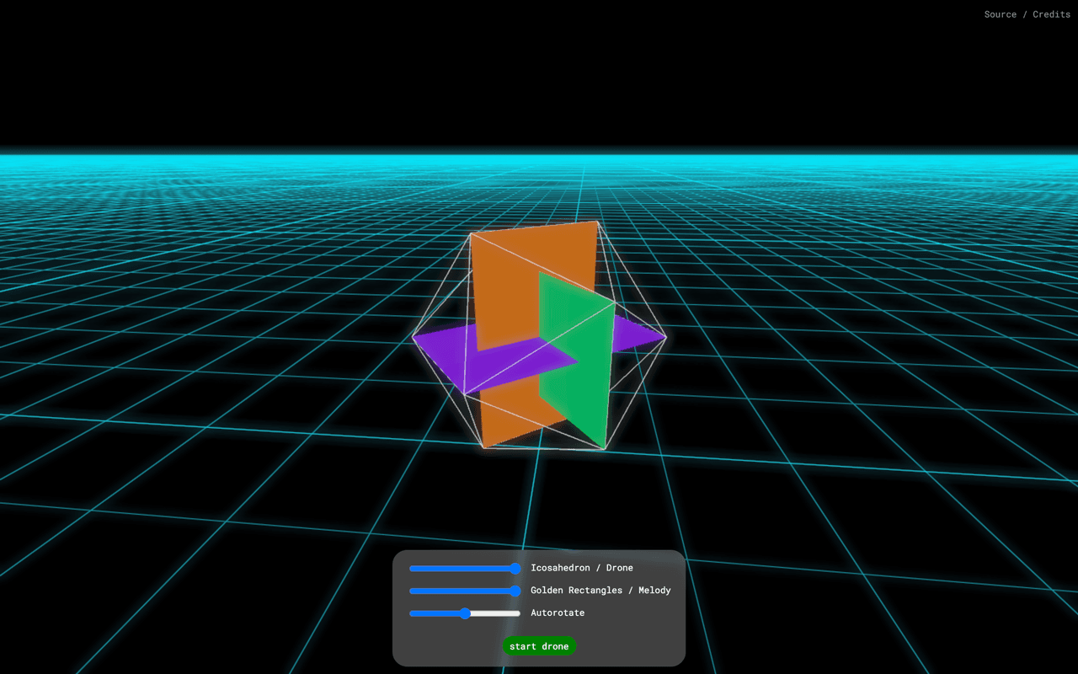The image size is (1078, 674).
Task: Click the top-left corner of the orange rectangle
Action: tap(471, 235)
